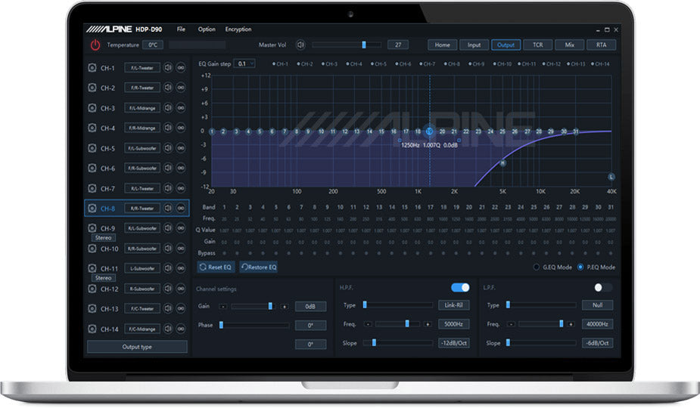Click the H.P.F. Freq minus button
This screenshot has width=700, height=408.
(369, 324)
